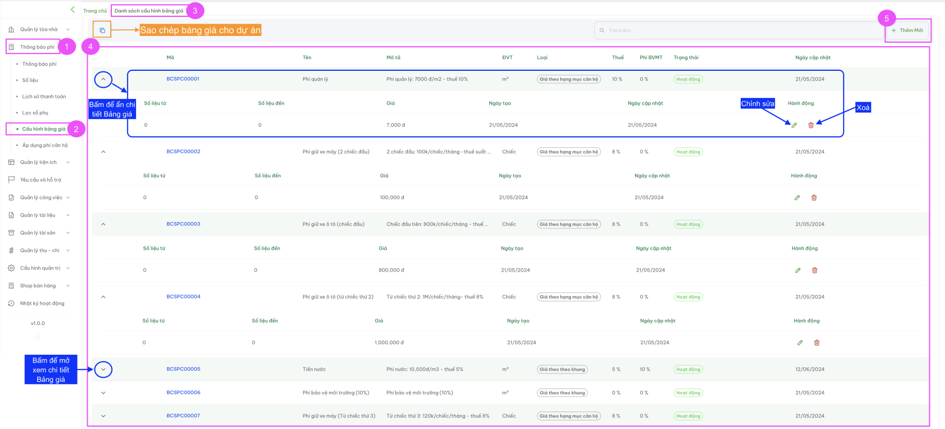Go to Trang chủ breadcrumb link
Image resolution: width=945 pixels, height=429 pixels.
click(95, 11)
